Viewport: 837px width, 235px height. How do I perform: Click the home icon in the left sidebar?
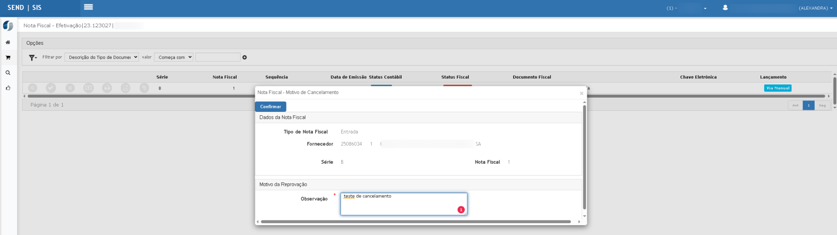pyautogui.click(x=8, y=42)
